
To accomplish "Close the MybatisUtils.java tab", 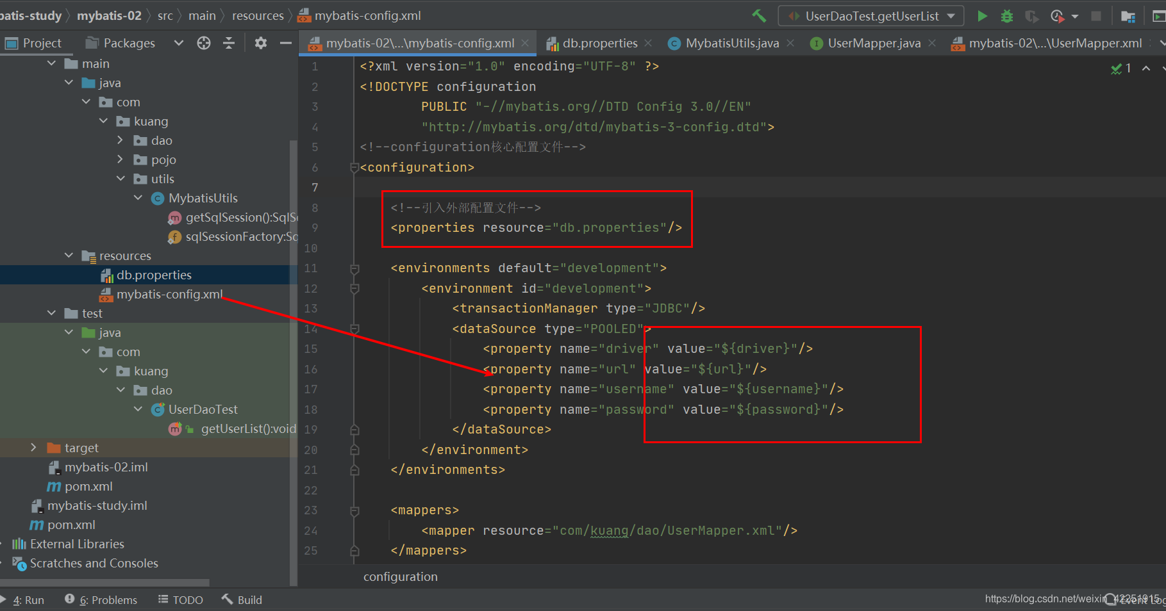I will point(790,43).
